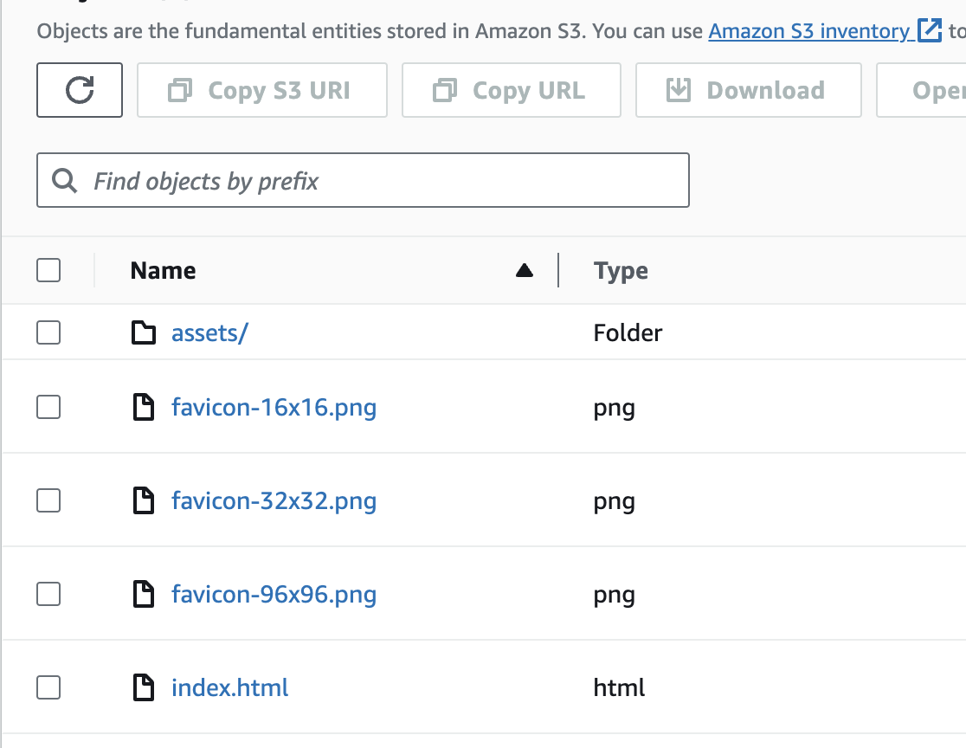Viewport: 966px width, 748px height.
Task: Click the Type column header
Action: click(x=621, y=271)
